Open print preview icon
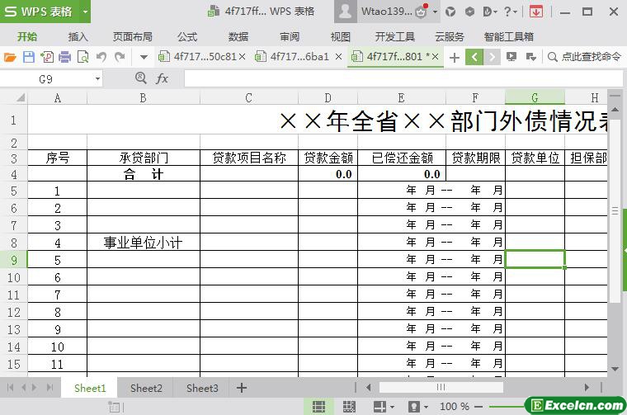Image resolution: width=627 pixels, height=415 pixels. [82, 57]
